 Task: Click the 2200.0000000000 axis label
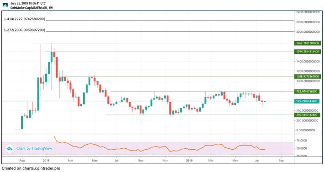[308, 22]
